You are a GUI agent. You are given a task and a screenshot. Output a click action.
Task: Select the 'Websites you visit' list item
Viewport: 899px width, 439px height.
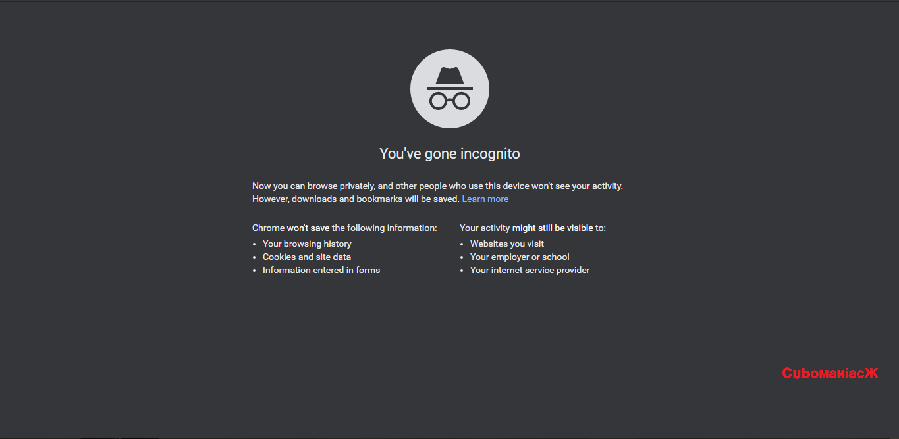507,244
